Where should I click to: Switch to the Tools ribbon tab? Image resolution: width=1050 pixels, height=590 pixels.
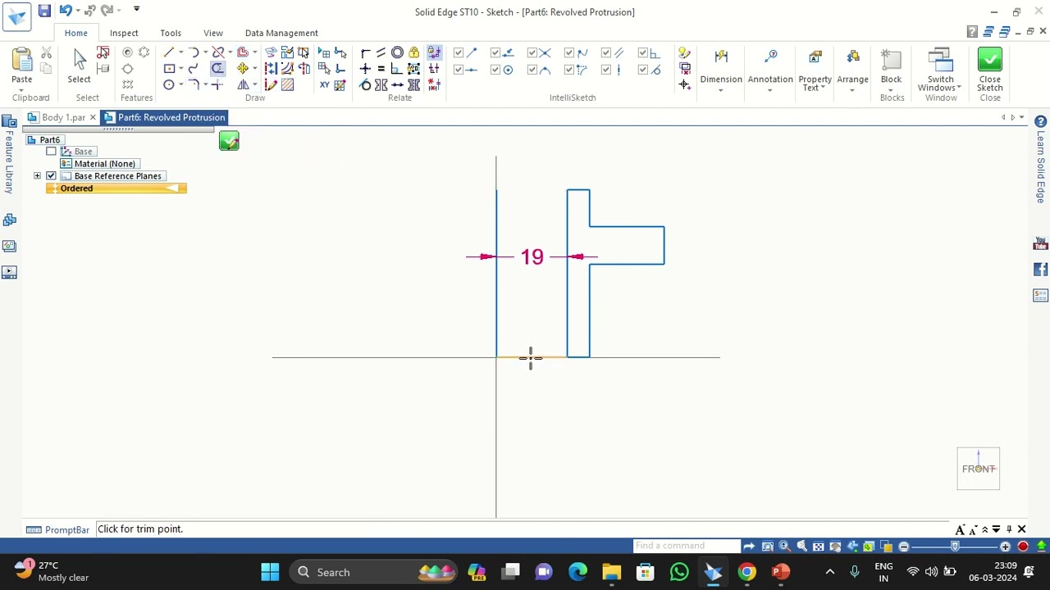coord(171,33)
